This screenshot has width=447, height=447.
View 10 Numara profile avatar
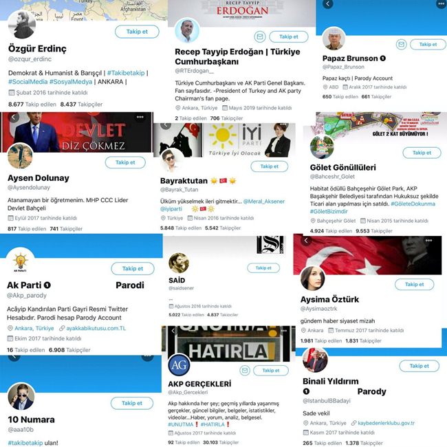click(21, 397)
